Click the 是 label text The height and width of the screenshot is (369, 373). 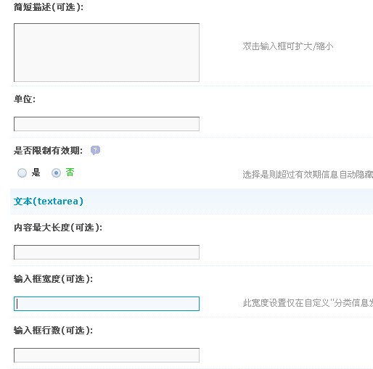click(x=36, y=173)
